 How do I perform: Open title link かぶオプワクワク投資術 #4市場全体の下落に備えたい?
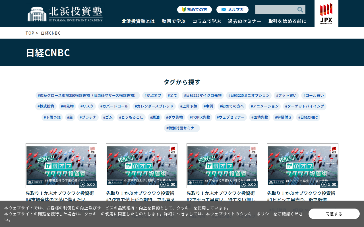pyautogui.click(x=60, y=196)
